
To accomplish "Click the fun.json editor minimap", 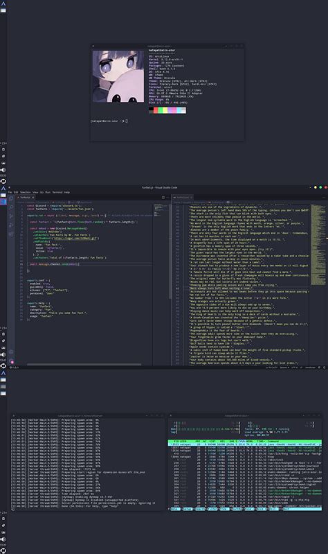I will pos(318,244).
